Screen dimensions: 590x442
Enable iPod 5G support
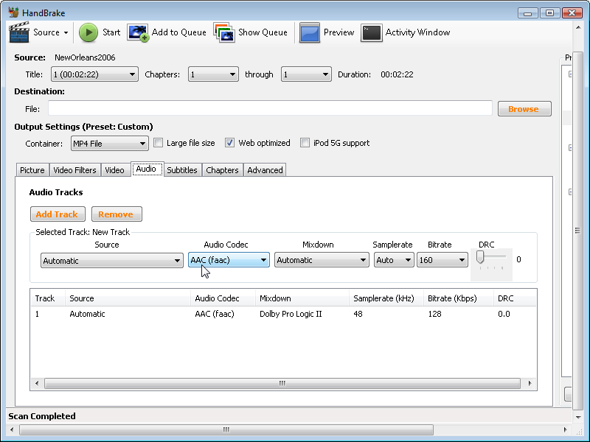[305, 142]
